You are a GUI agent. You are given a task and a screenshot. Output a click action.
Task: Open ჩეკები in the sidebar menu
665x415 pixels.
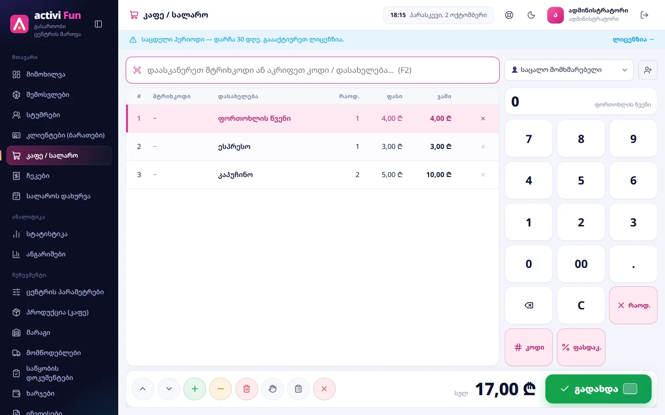coord(59,176)
